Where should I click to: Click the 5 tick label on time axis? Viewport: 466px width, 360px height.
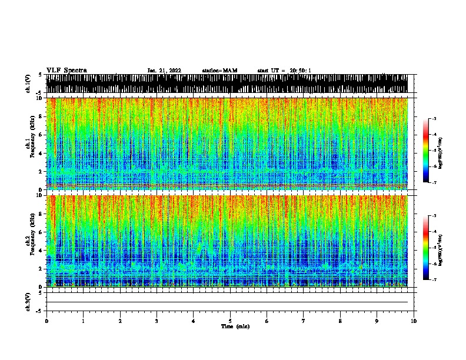point(230,321)
